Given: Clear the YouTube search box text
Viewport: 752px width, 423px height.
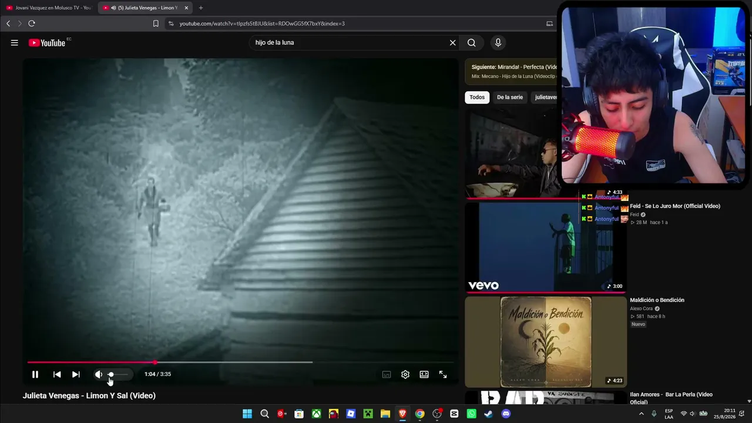Looking at the screenshot, I should tap(452, 43).
